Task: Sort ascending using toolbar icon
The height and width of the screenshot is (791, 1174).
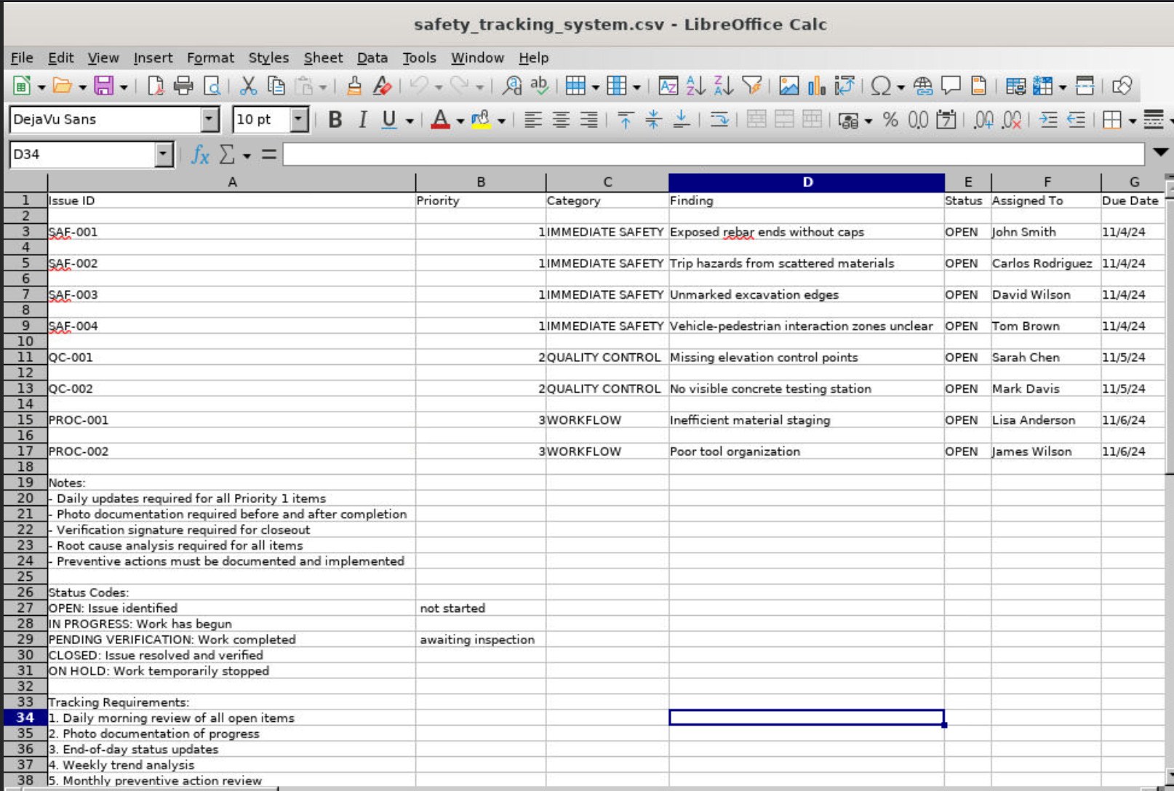Action: click(695, 86)
